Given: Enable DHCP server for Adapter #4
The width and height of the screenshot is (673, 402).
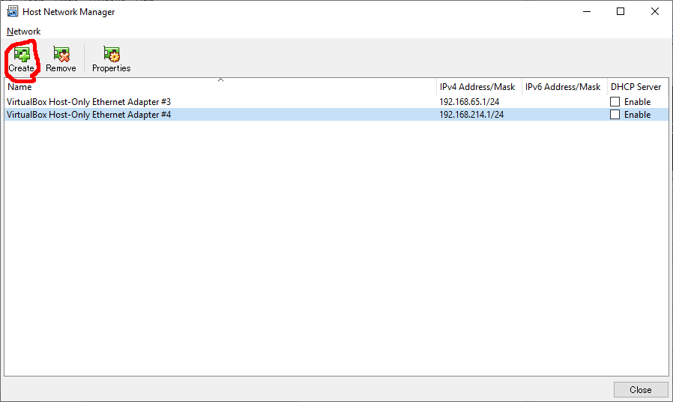Looking at the screenshot, I should [615, 115].
